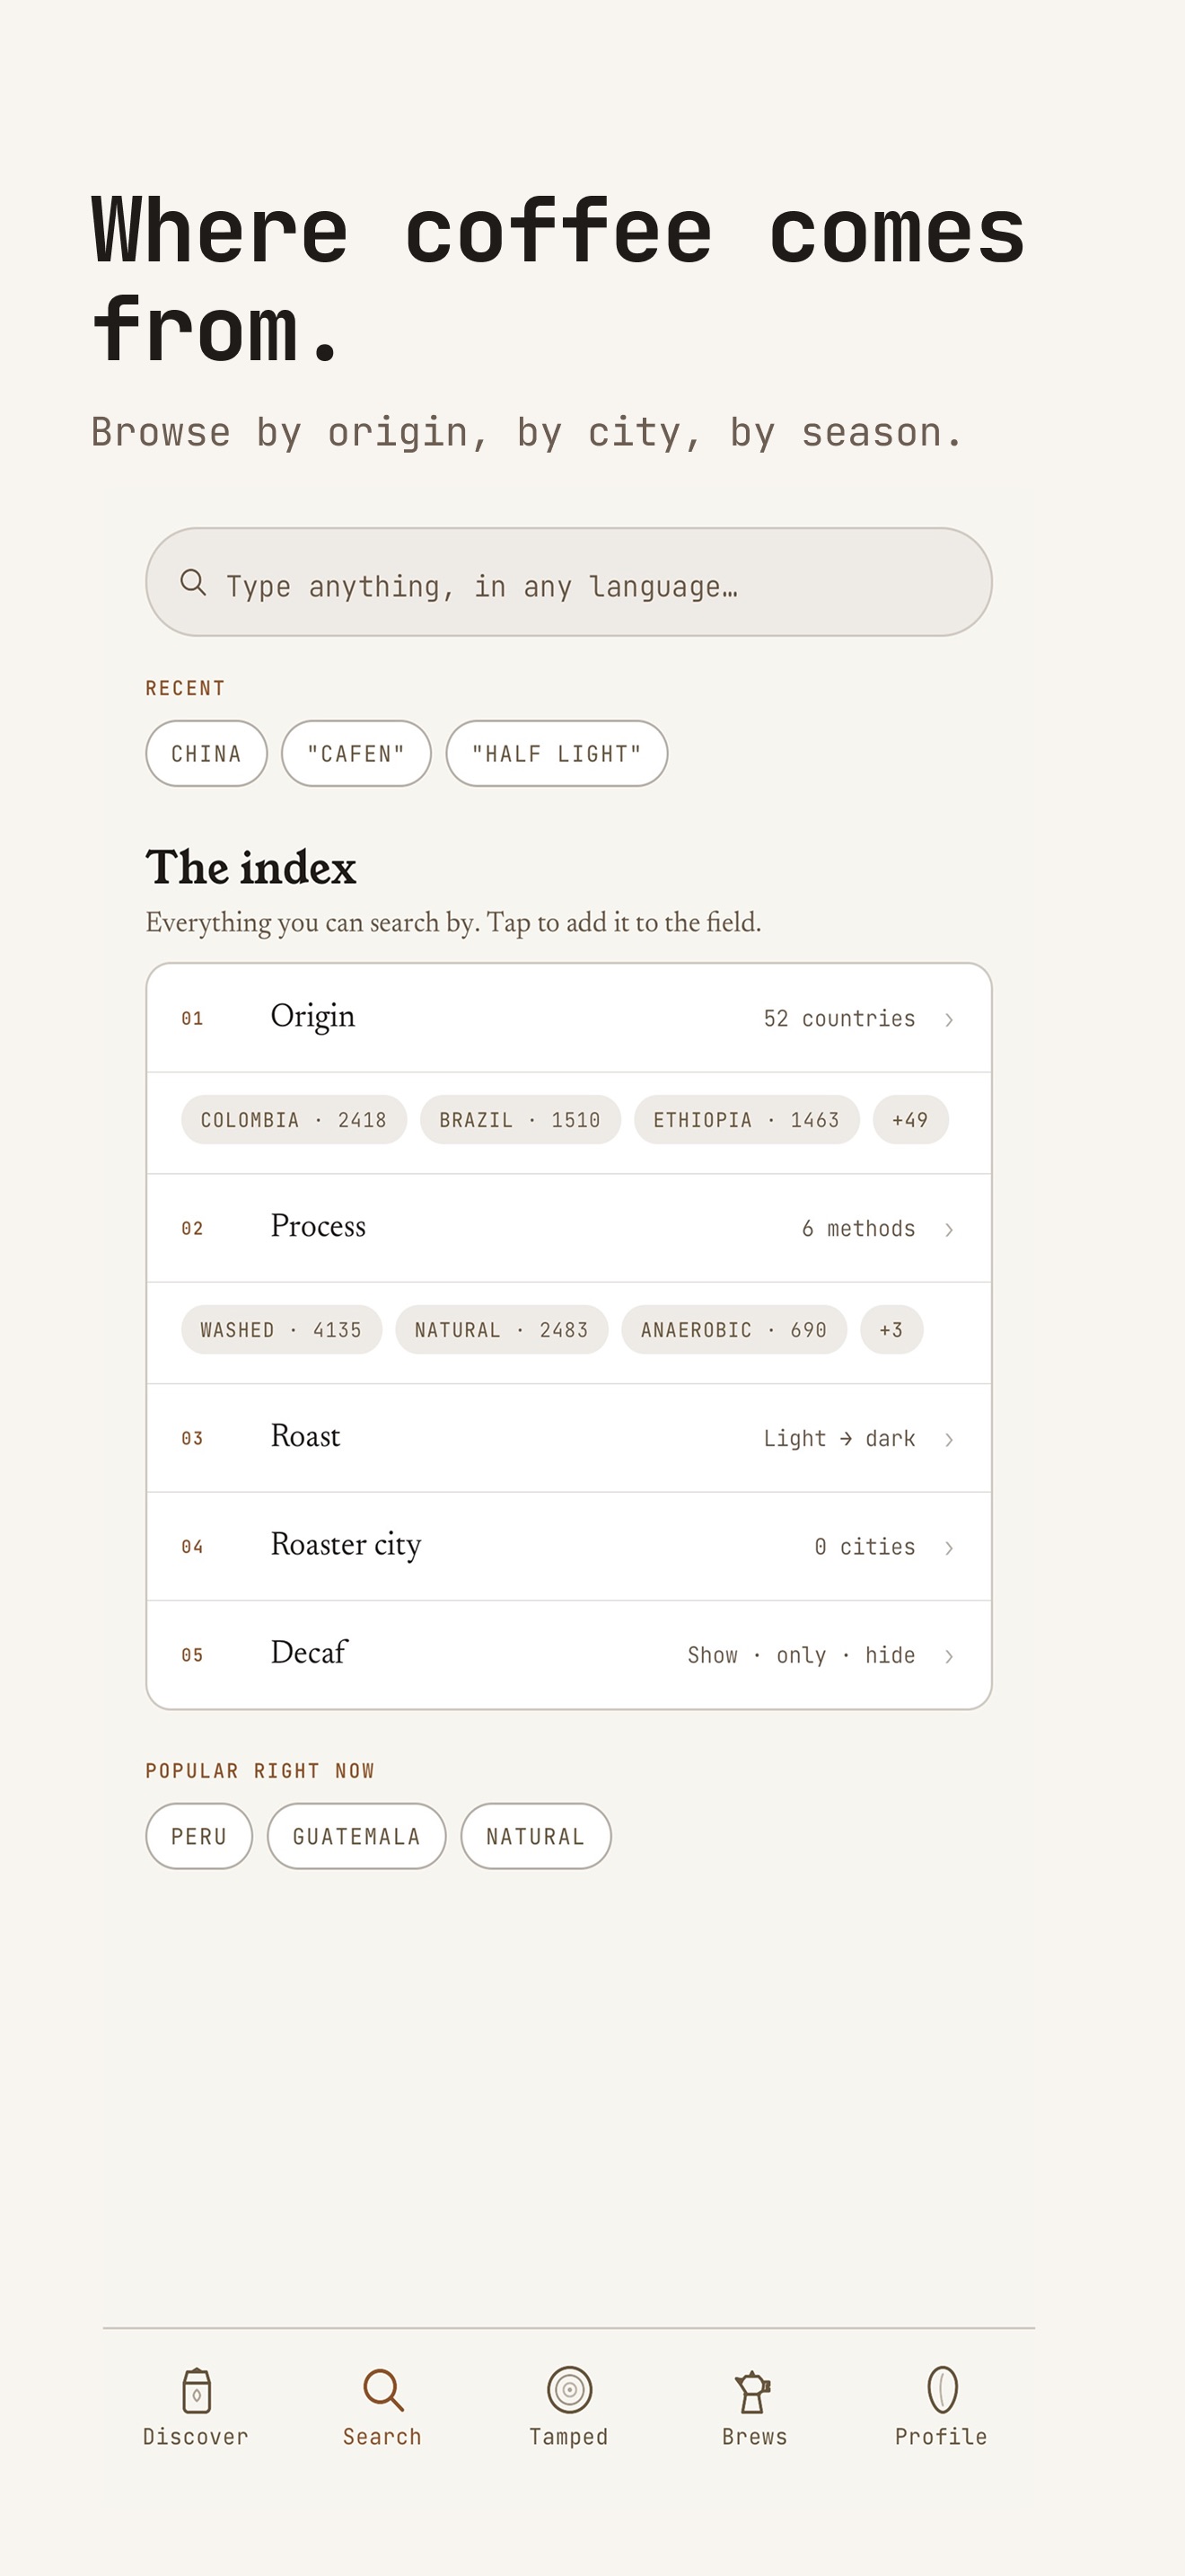Open the Tamped concentric-circle icon
The height and width of the screenshot is (2576, 1185).
(569, 2390)
